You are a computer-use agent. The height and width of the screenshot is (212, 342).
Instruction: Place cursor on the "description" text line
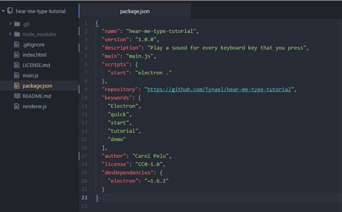coord(227,48)
